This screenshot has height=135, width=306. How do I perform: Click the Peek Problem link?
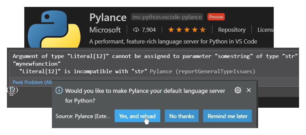pyautogui.click(x=32, y=83)
